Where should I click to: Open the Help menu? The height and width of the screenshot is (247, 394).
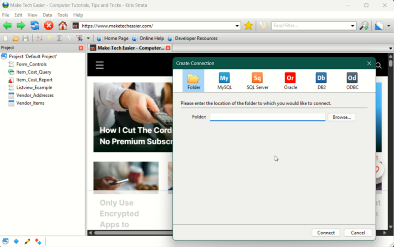click(x=78, y=15)
